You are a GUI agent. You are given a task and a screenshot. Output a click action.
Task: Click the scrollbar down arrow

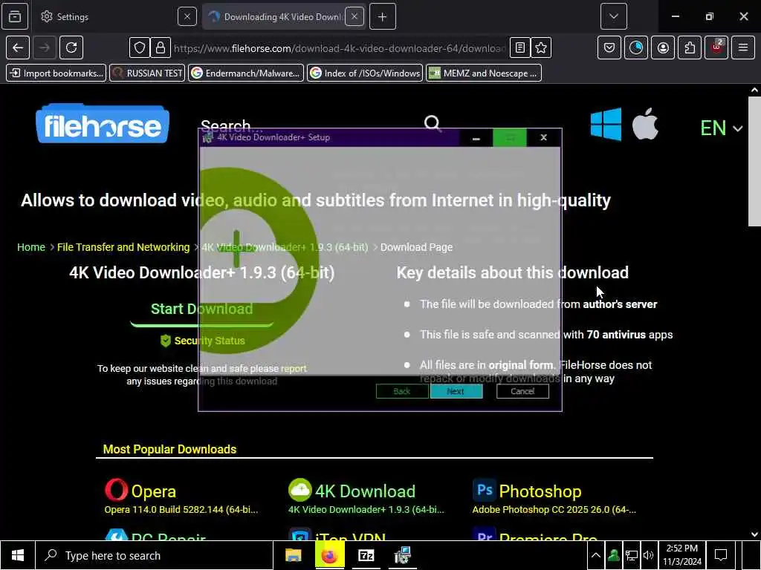[x=754, y=534]
